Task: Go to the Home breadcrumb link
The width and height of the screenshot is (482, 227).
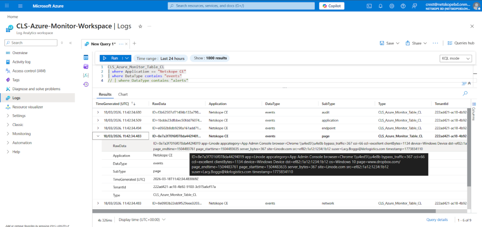Action: [x=13, y=17]
